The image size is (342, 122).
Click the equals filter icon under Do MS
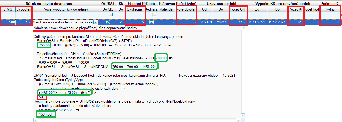pos(101,15)
